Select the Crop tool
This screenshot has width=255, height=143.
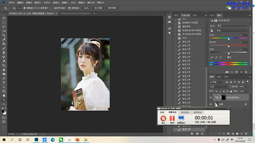4,35
